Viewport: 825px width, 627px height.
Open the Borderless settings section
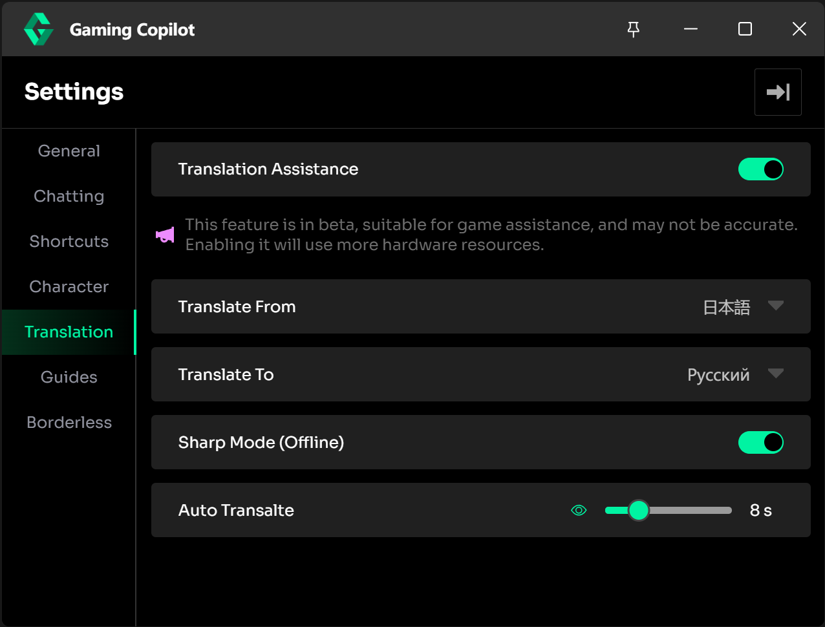pos(69,422)
